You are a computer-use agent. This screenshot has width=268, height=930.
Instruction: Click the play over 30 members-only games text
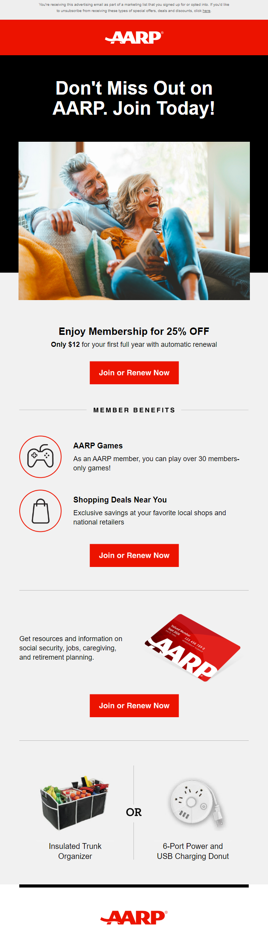click(x=156, y=463)
